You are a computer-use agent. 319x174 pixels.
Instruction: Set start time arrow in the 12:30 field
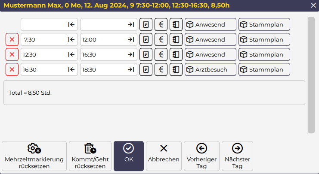[x=71, y=54]
